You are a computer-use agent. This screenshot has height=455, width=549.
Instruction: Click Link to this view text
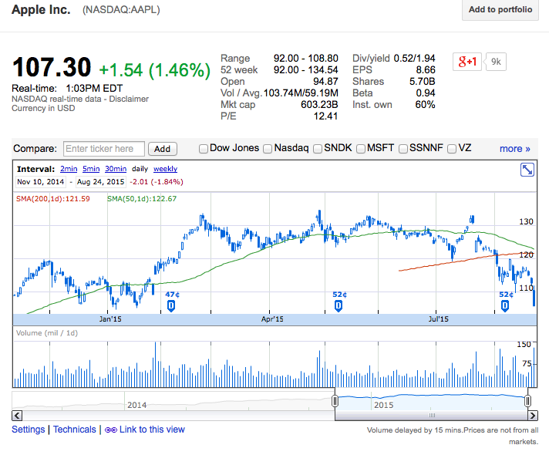(152, 430)
